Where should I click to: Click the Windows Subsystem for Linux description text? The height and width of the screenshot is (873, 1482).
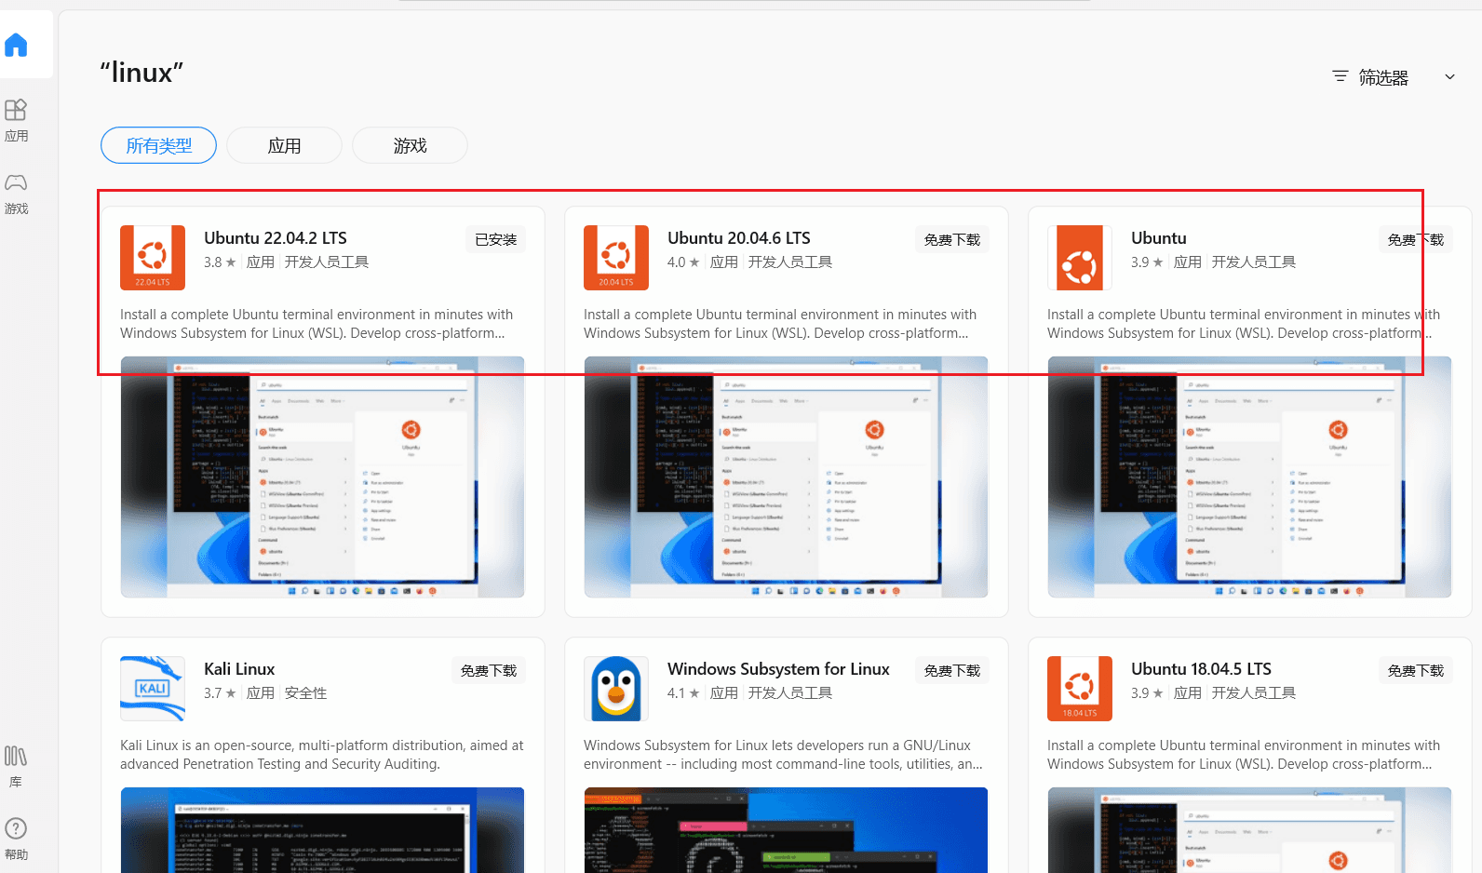click(783, 755)
